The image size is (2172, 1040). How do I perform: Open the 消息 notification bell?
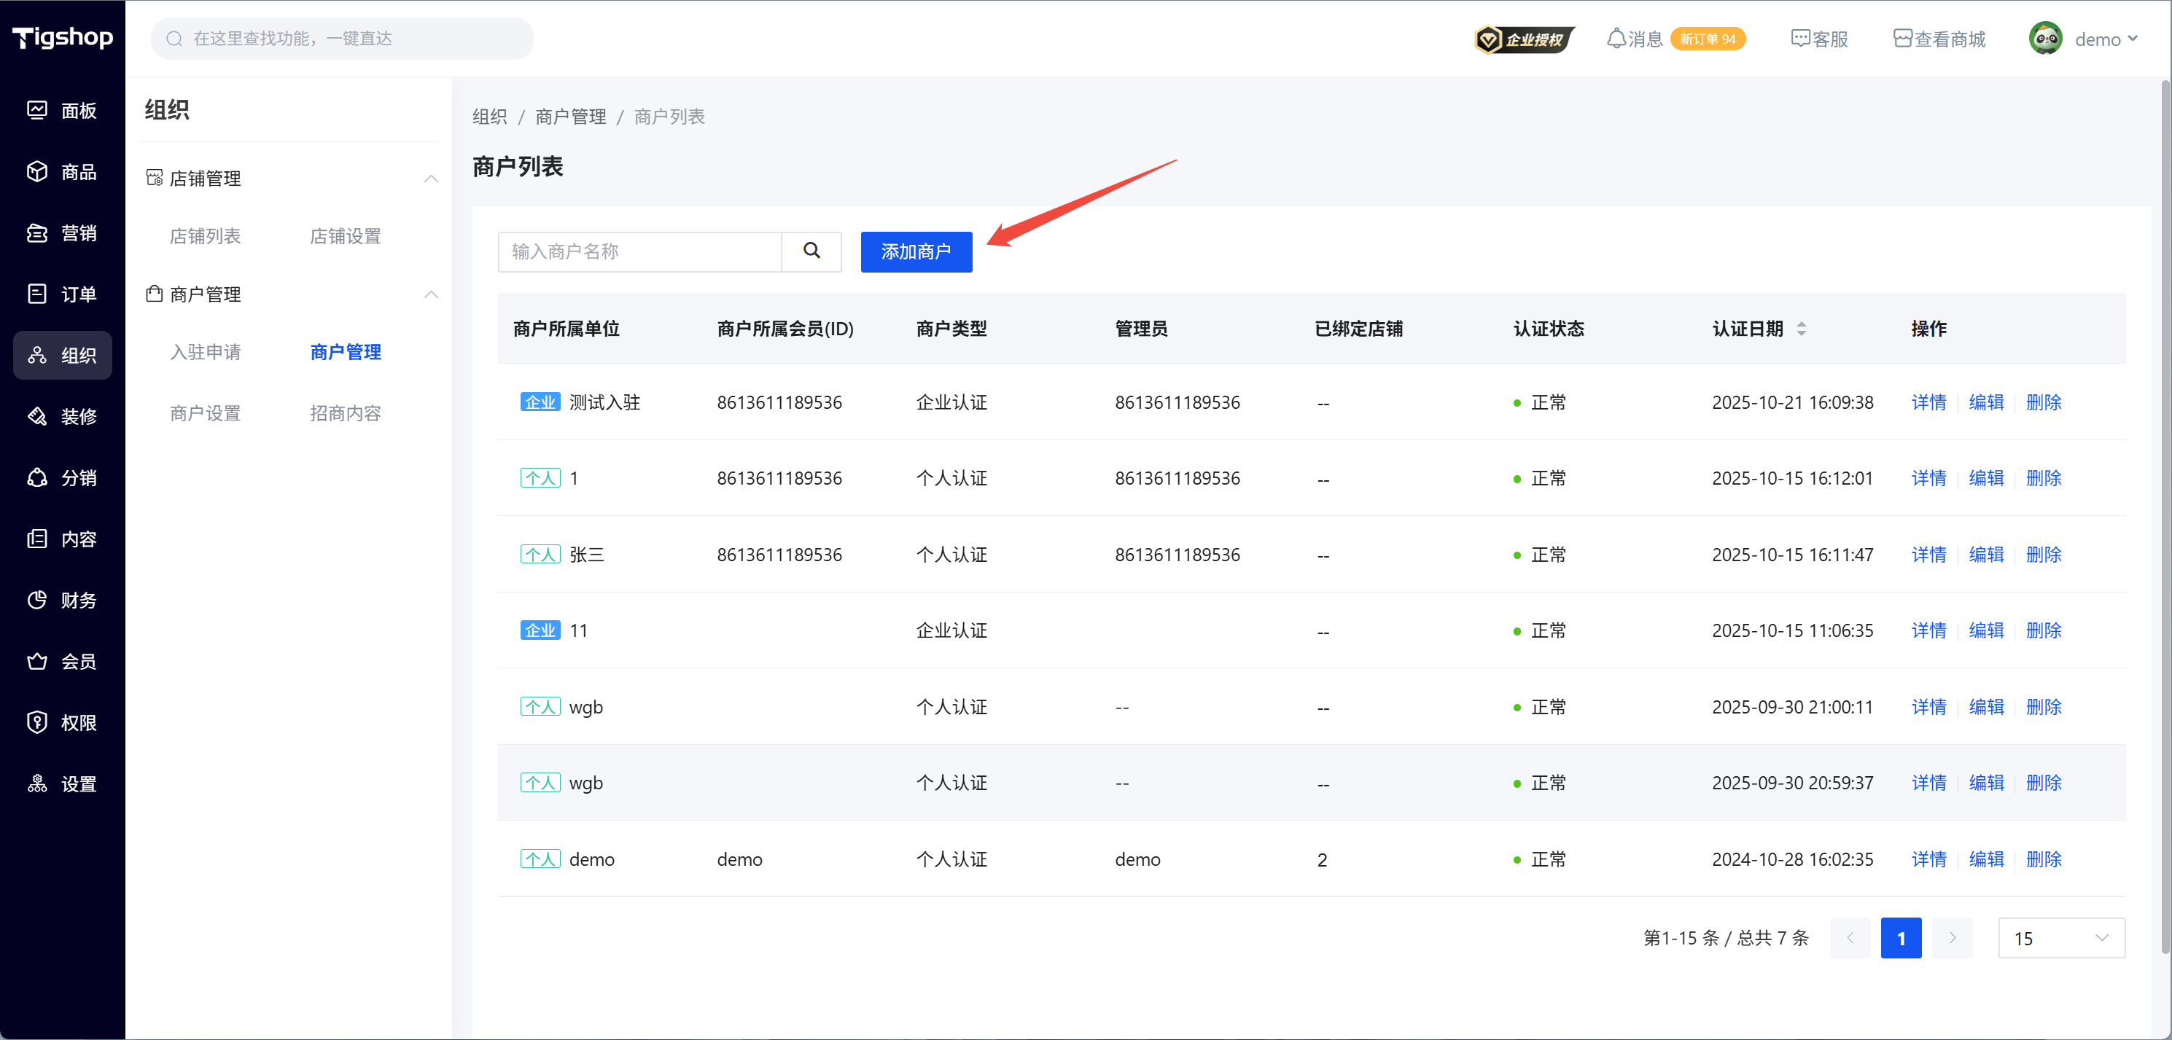tap(1616, 39)
